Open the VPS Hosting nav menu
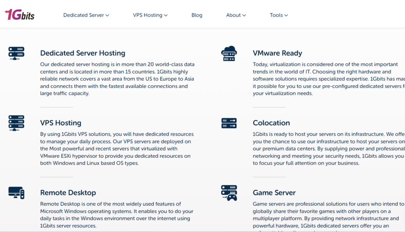Image resolution: width=405 pixels, height=232 pixels. [150, 15]
